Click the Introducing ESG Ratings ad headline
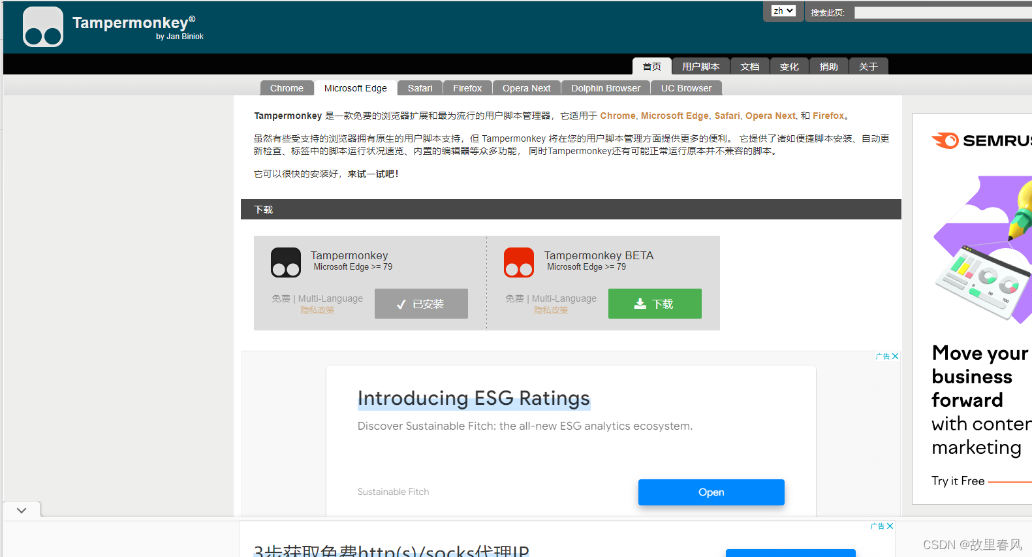Image resolution: width=1032 pixels, height=557 pixels. [x=474, y=398]
